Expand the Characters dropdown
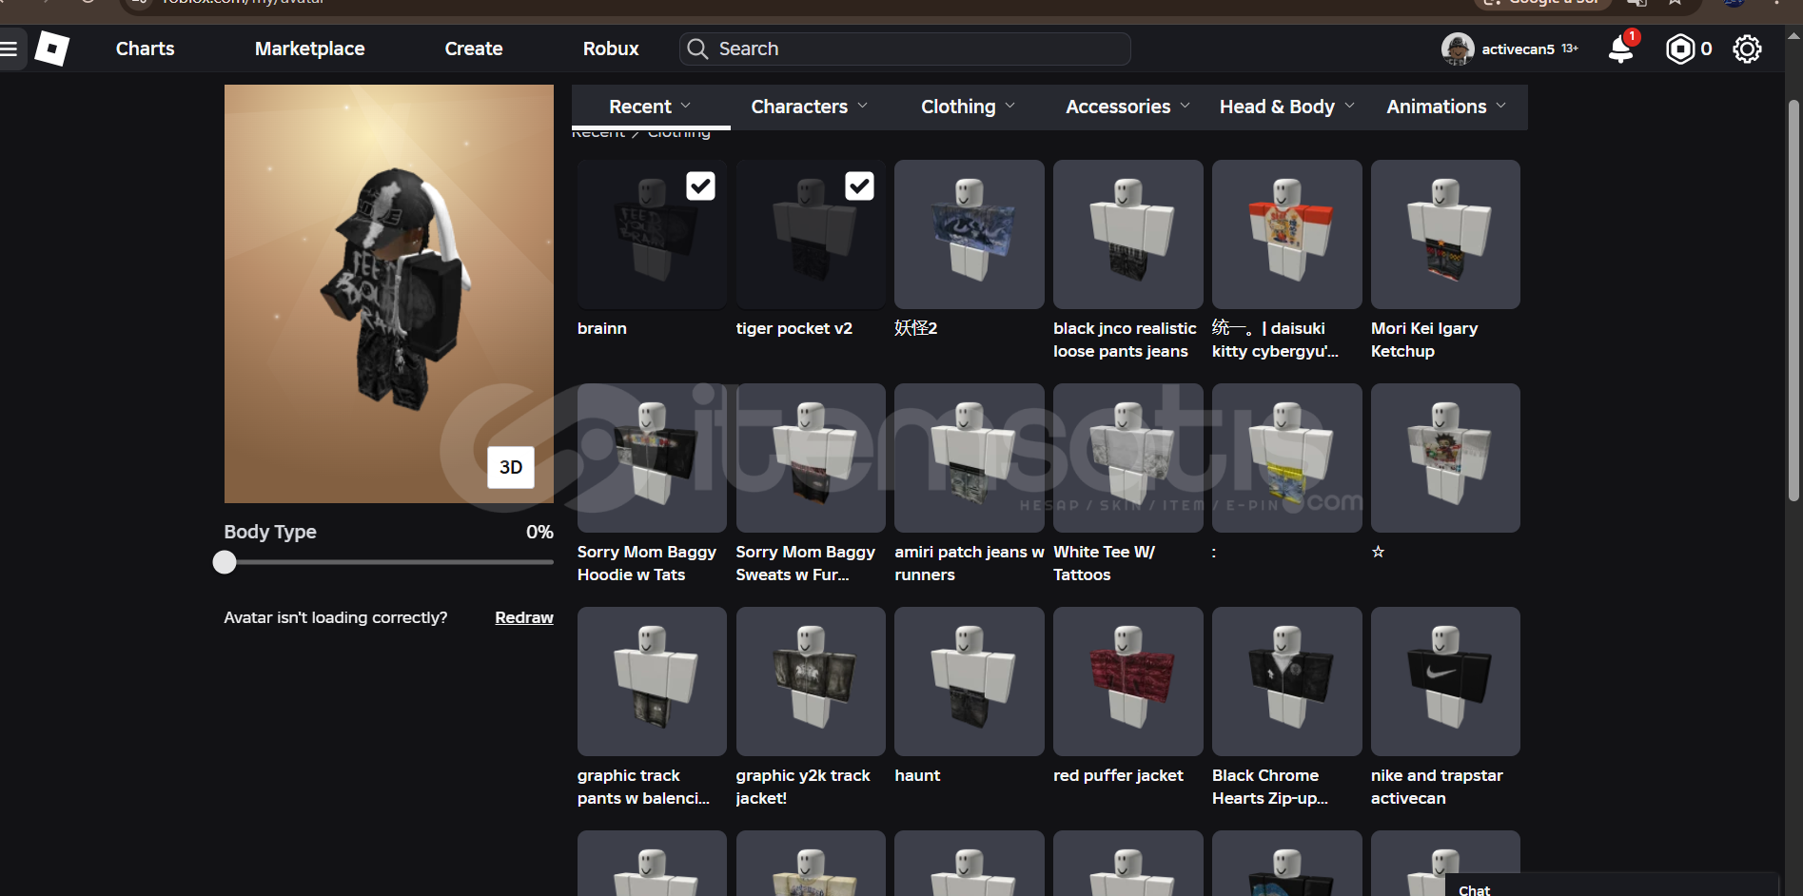Screen dimensions: 1803x896 (x=809, y=107)
